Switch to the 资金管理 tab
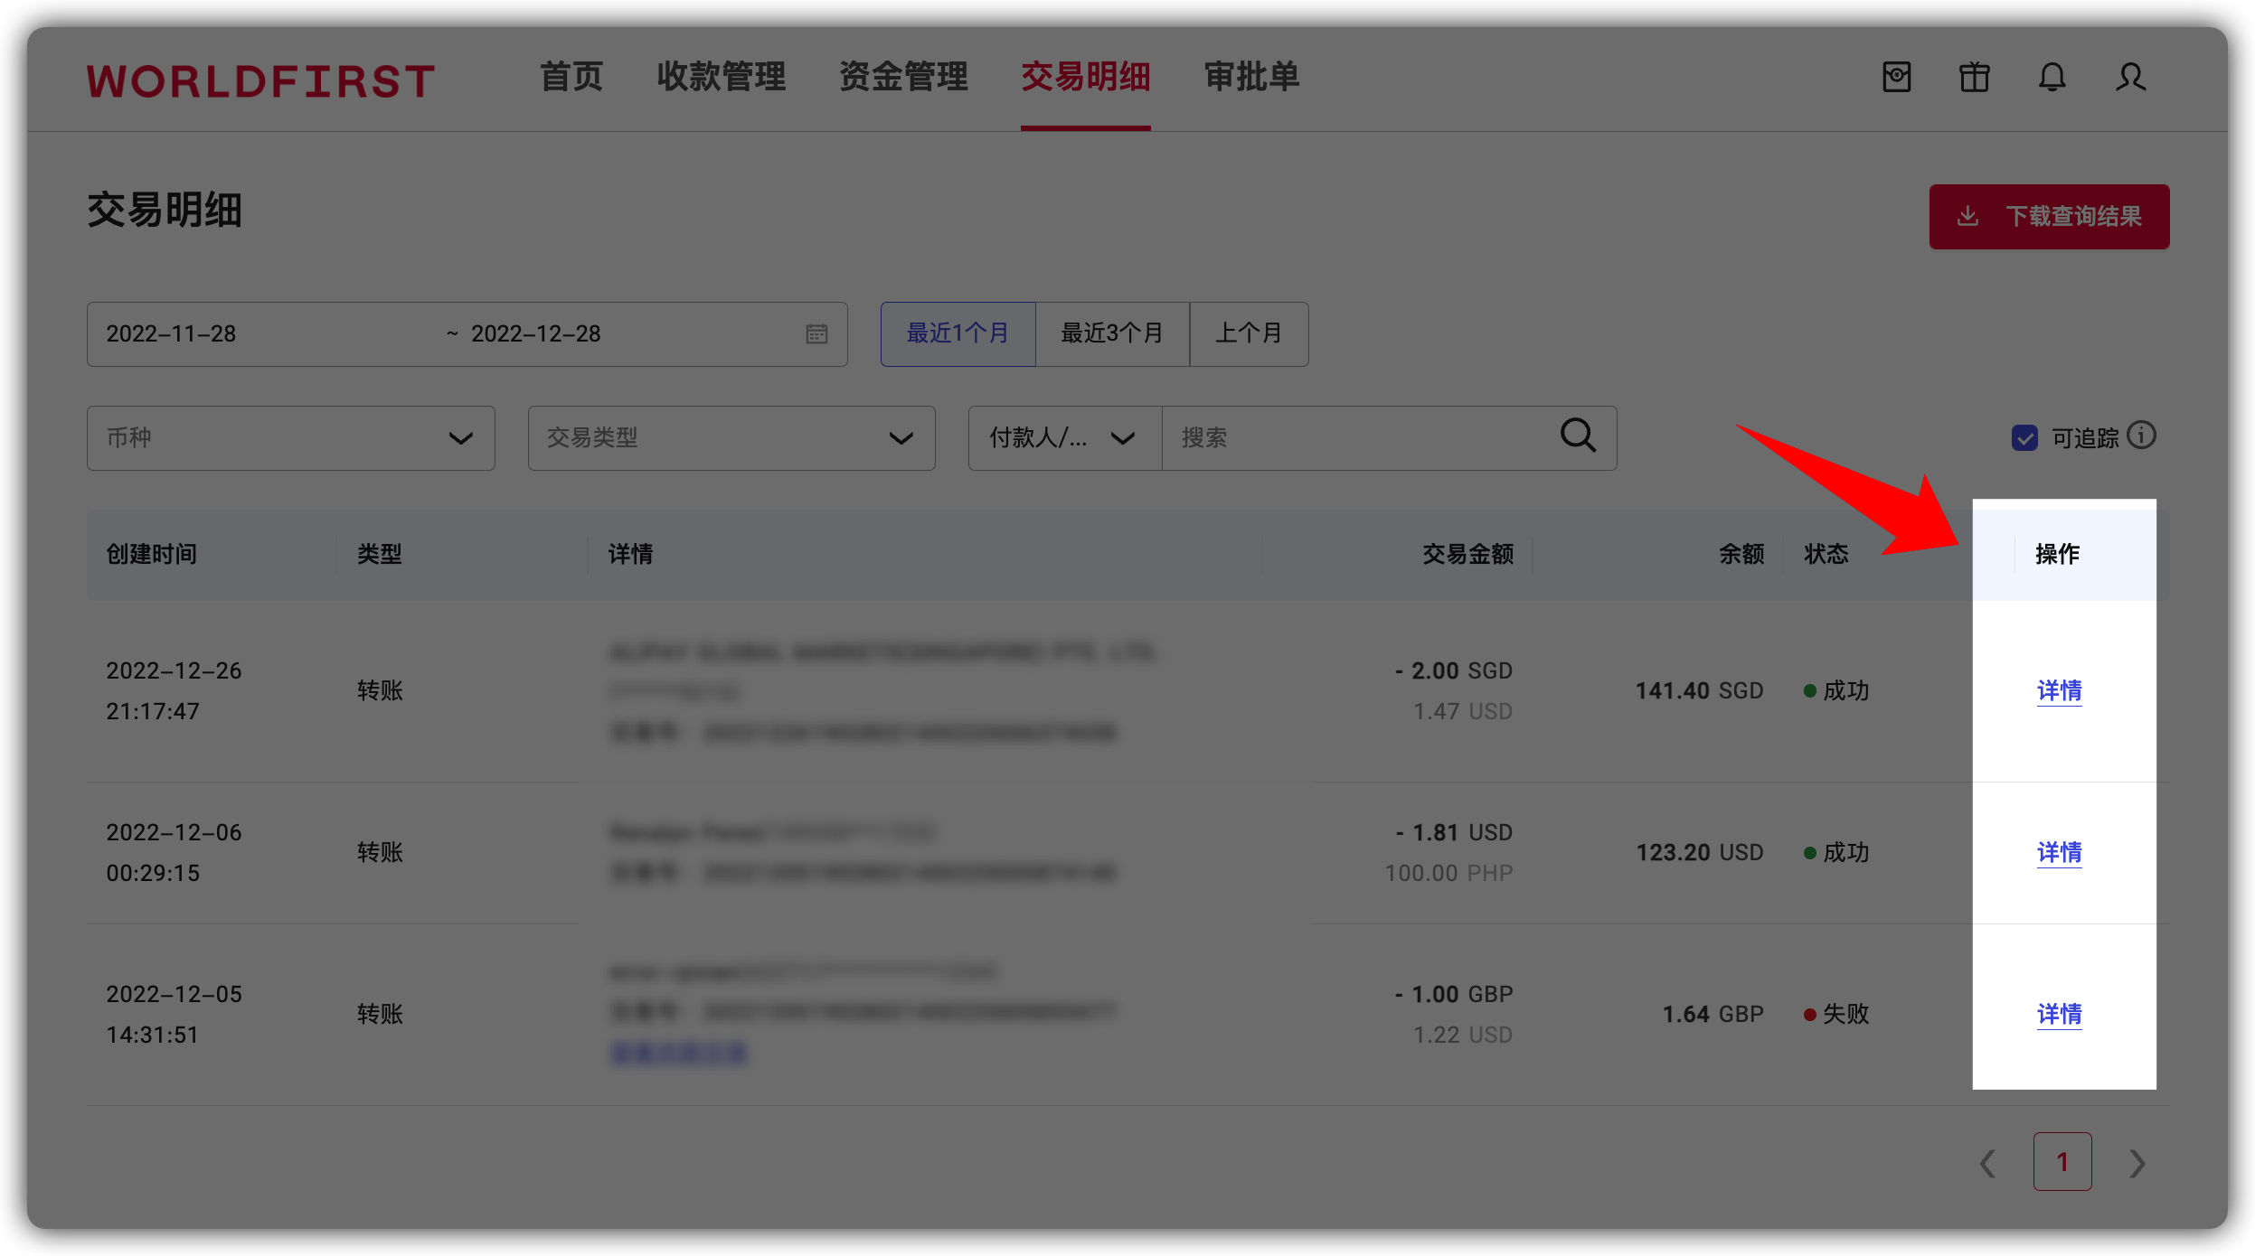 point(904,78)
